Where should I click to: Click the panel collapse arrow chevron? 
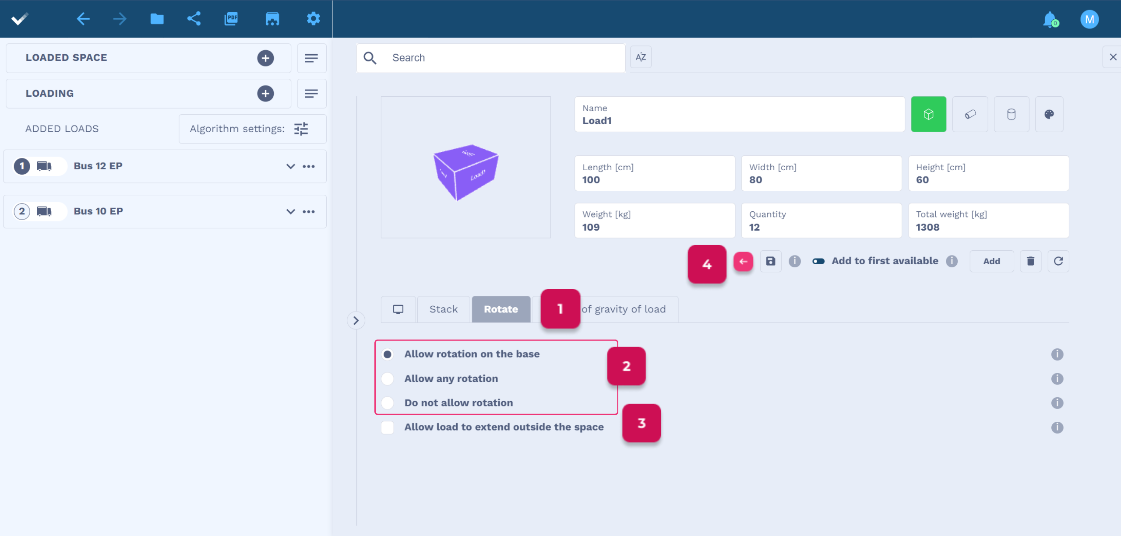pyautogui.click(x=356, y=321)
